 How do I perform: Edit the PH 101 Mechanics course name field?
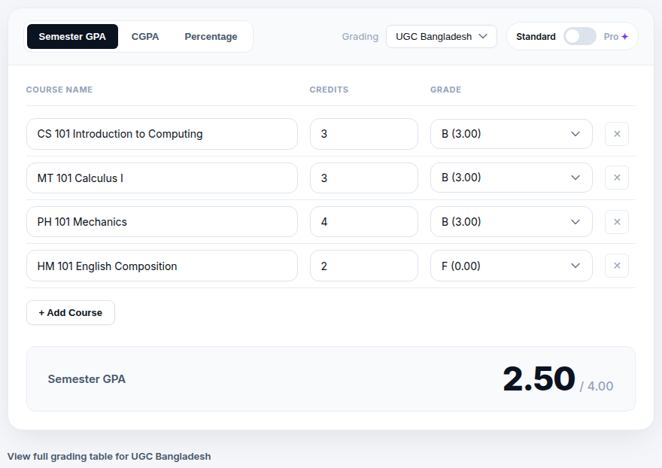(162, 222)
